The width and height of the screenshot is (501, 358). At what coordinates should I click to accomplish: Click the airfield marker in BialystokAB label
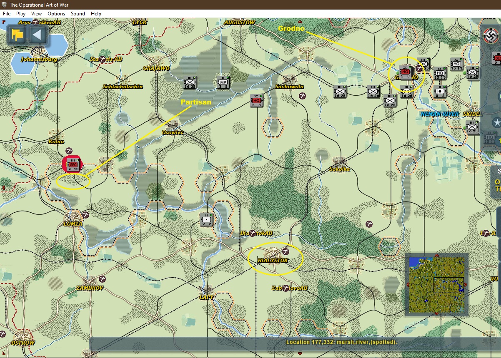252,234
